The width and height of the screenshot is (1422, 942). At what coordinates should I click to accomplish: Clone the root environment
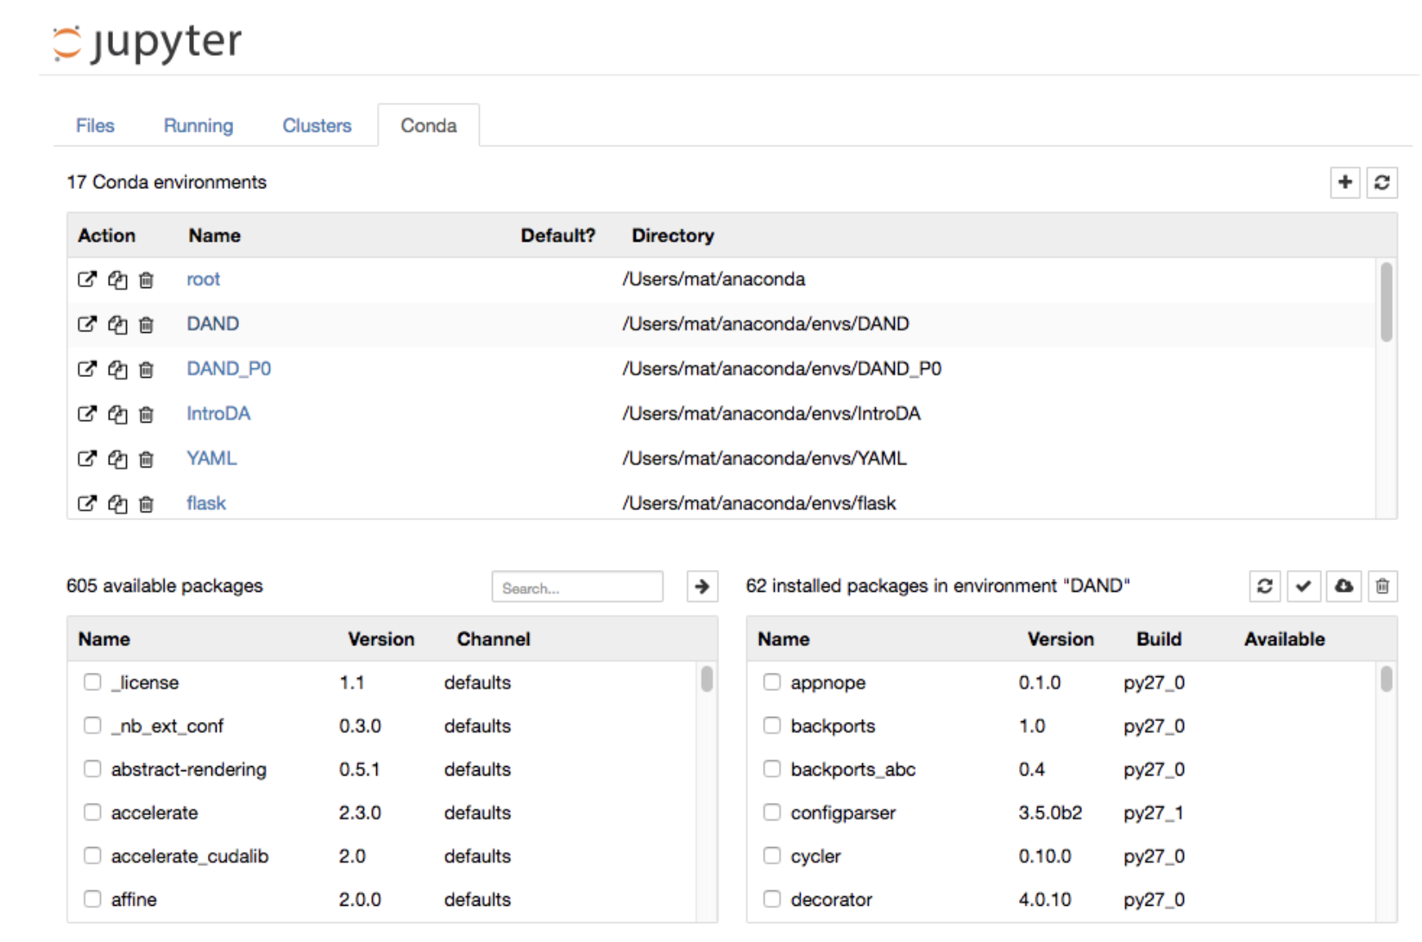pos(117,279)
